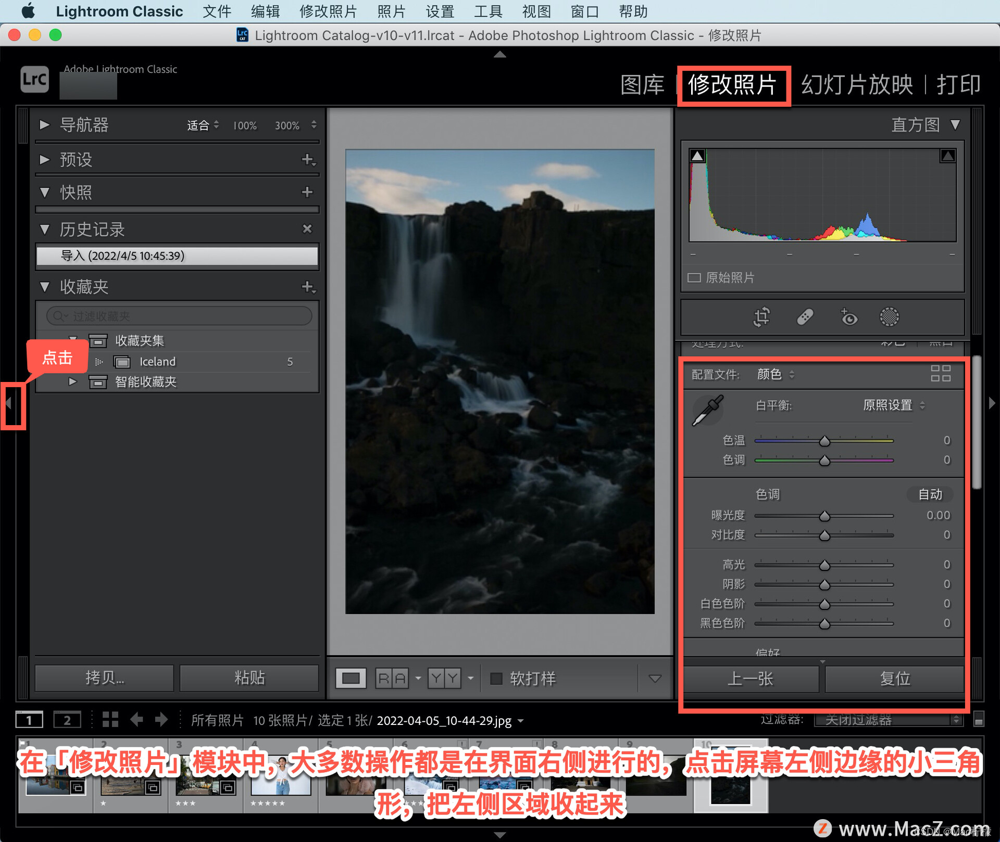
Task: Clear history with the X icon
Action: tap(307, 229)
